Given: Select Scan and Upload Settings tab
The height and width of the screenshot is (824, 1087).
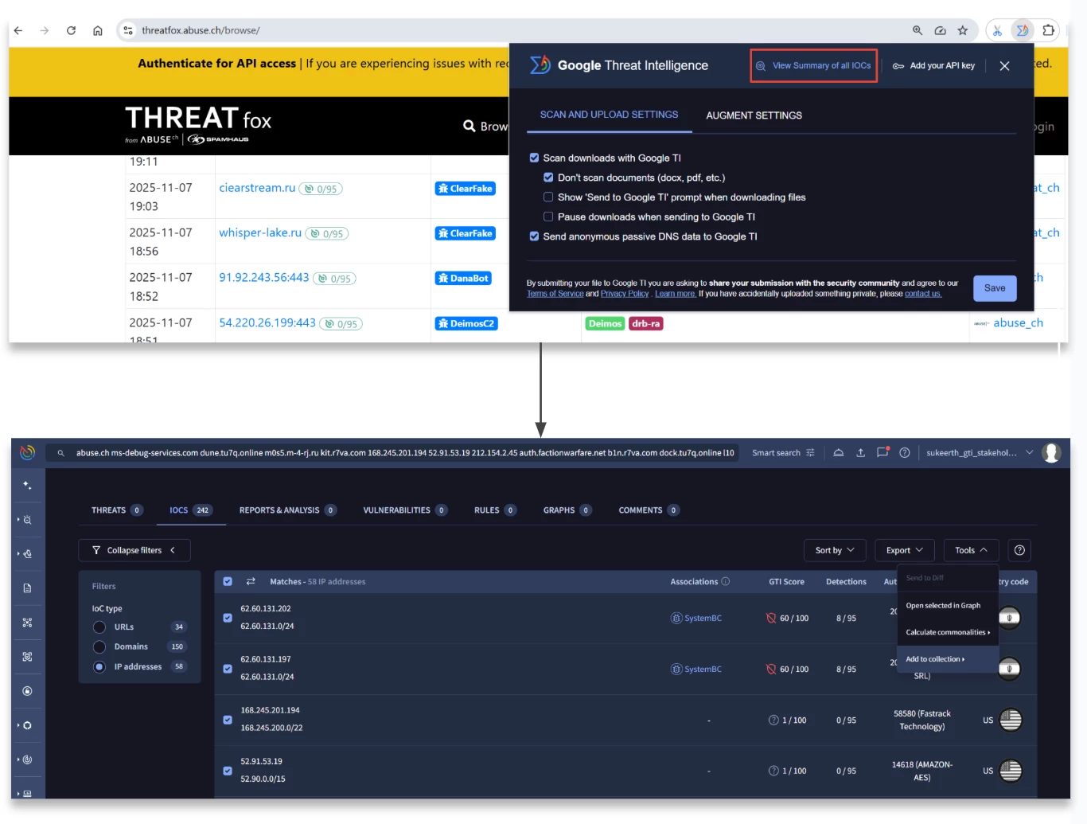Looking at the screenshot, I should coord(609,115).
